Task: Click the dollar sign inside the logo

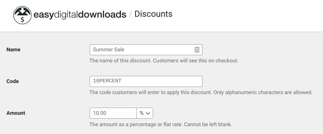Action: tap(23, 20)
